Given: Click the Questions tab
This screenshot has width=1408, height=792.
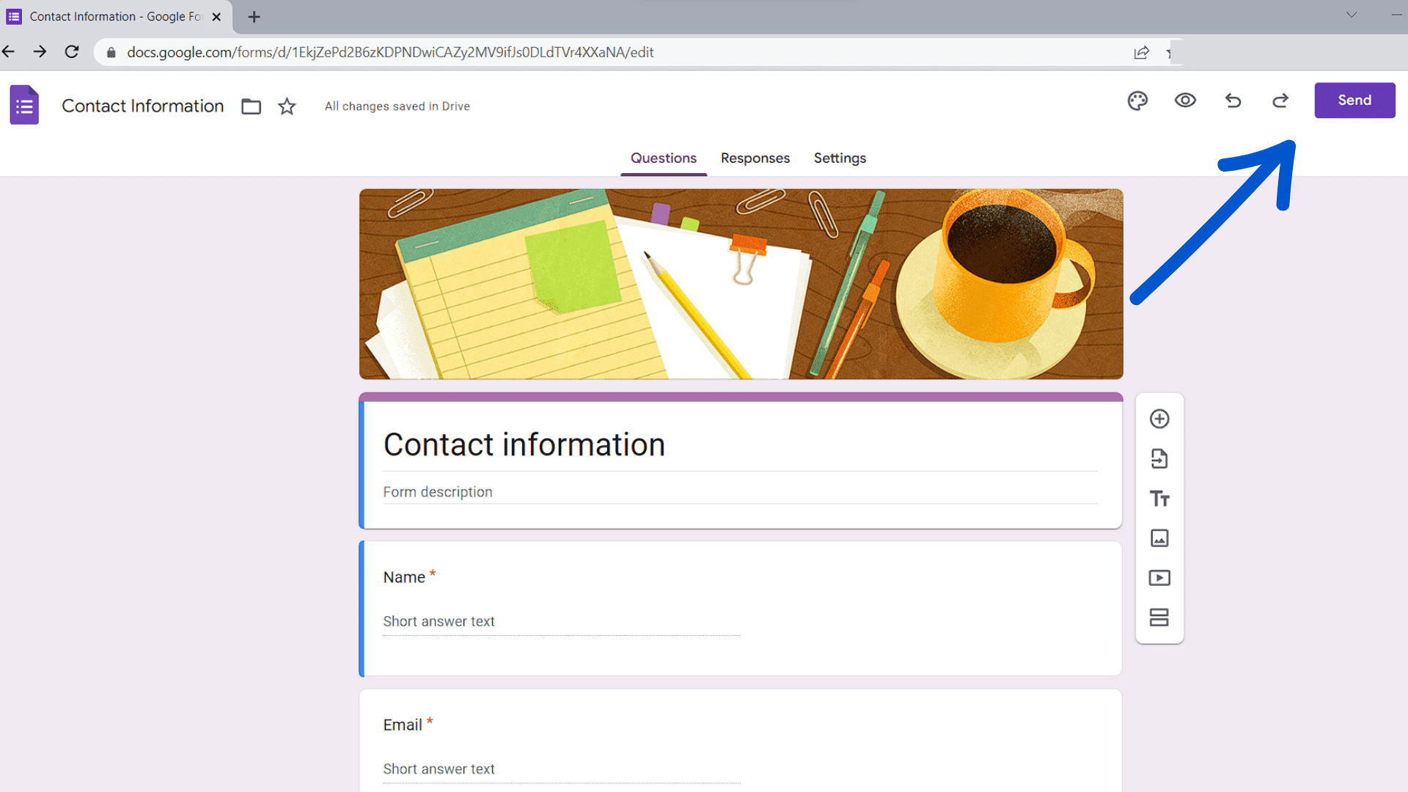Looking at the screenshot, I should pyautogui.click(x=664, y=158).
